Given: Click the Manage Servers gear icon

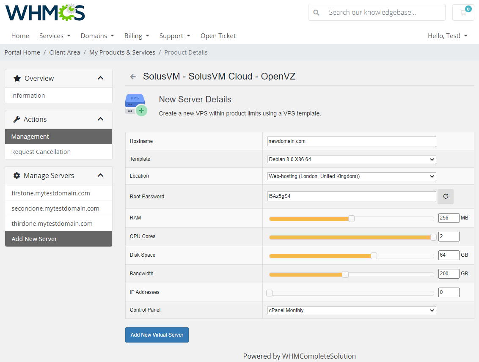Looking at the screenshot, I should coord(17,176).
